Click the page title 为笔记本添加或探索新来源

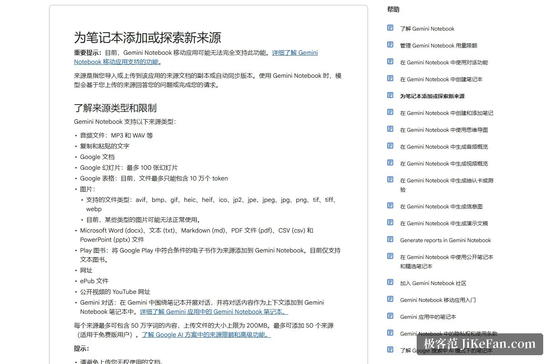(148, 38)
